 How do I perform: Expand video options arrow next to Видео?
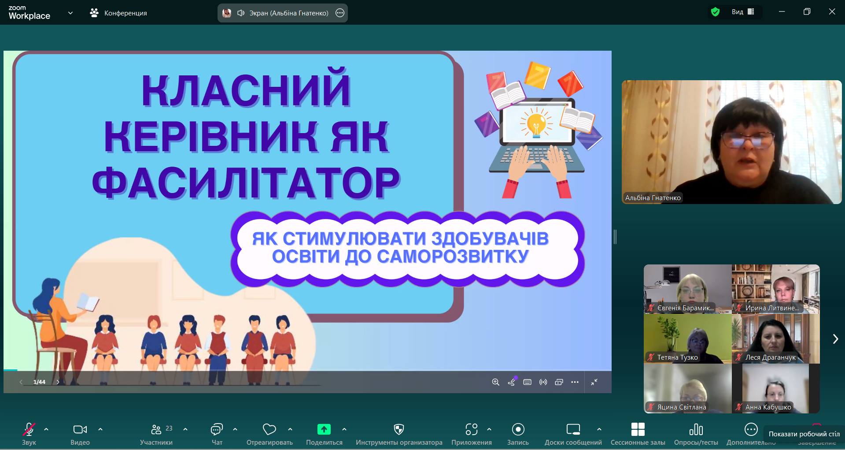point(100,429)
